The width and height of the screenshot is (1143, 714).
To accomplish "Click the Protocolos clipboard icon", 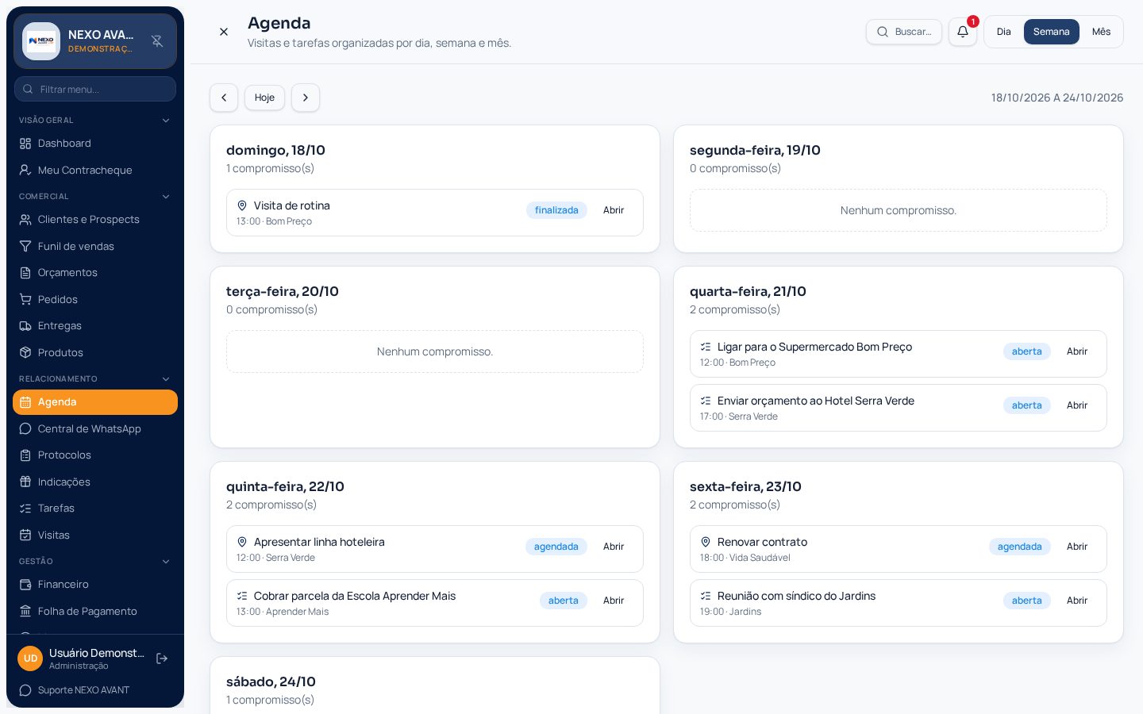I will point(25,455).
